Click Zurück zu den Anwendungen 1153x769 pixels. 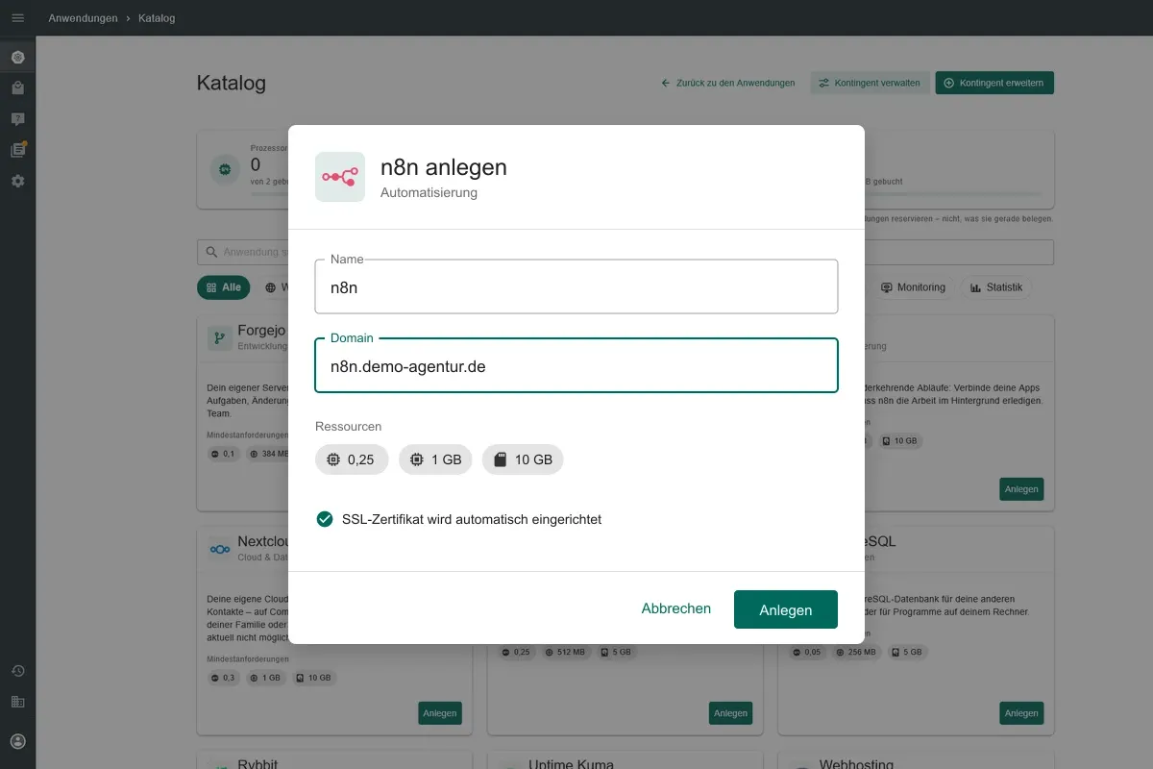pyautogui.click(x=728, y=83)
